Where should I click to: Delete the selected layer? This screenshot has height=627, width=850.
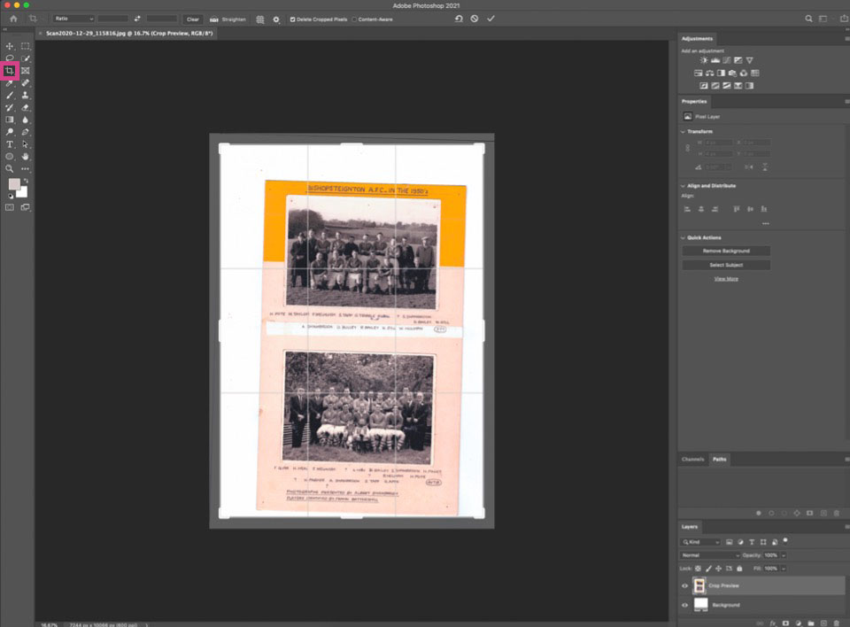coord(837,623)
